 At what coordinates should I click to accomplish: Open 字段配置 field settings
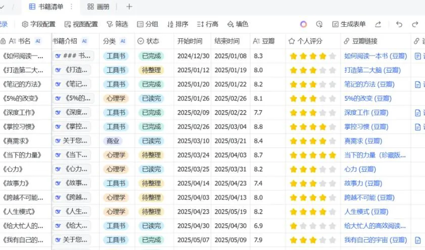click(38, 24)
